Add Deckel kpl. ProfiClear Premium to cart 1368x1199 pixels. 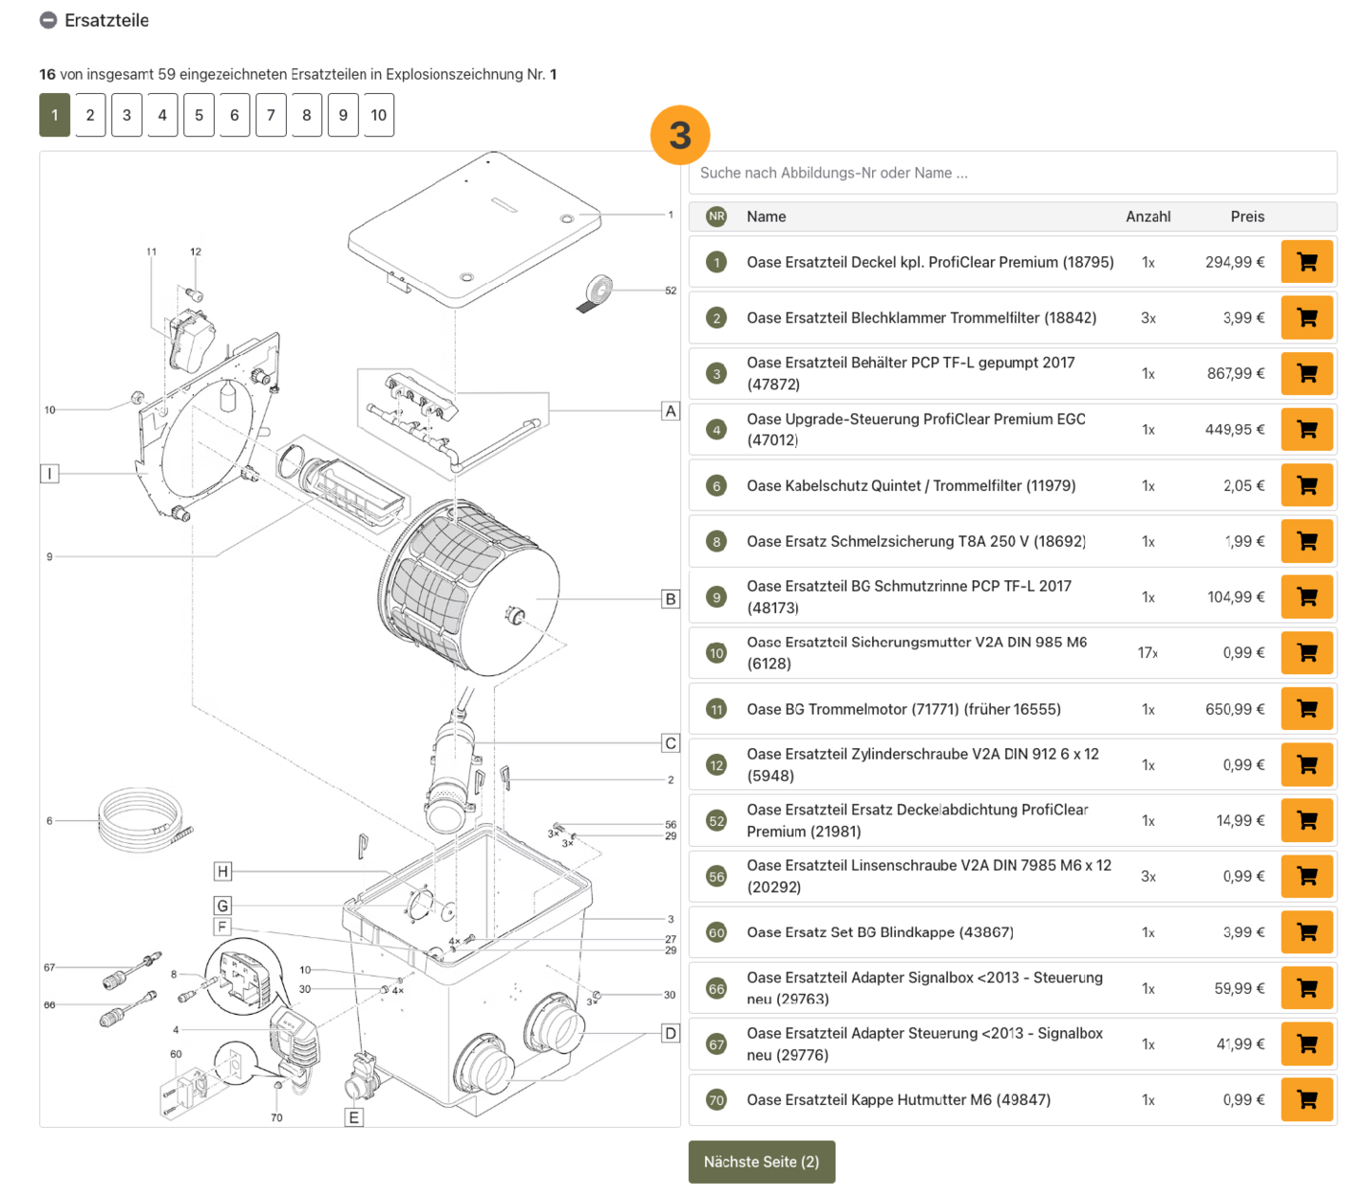[x=1306, y=262]
